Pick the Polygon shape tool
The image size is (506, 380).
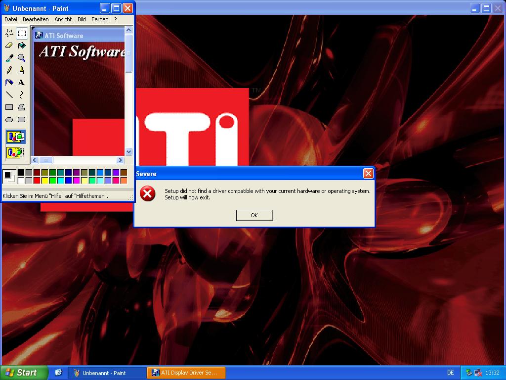click(x=22, y=107)
